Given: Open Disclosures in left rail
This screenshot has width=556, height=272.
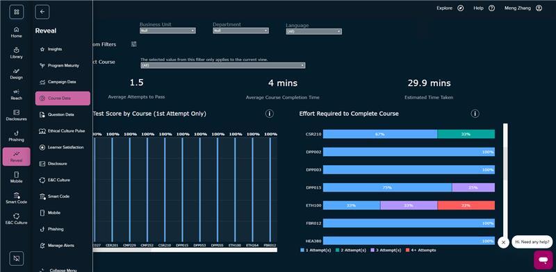Looking at the screenshot, I should (x=16, y=115).
